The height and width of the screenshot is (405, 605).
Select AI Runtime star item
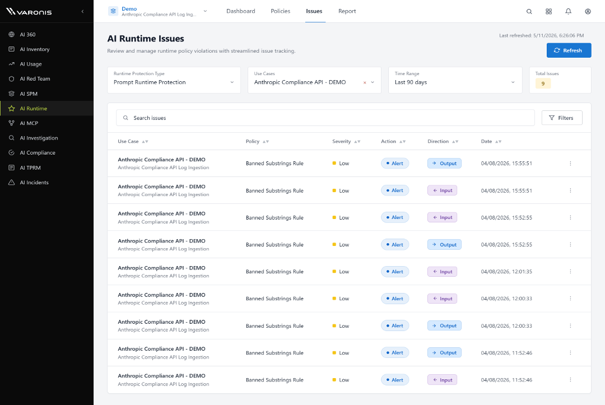46,108
